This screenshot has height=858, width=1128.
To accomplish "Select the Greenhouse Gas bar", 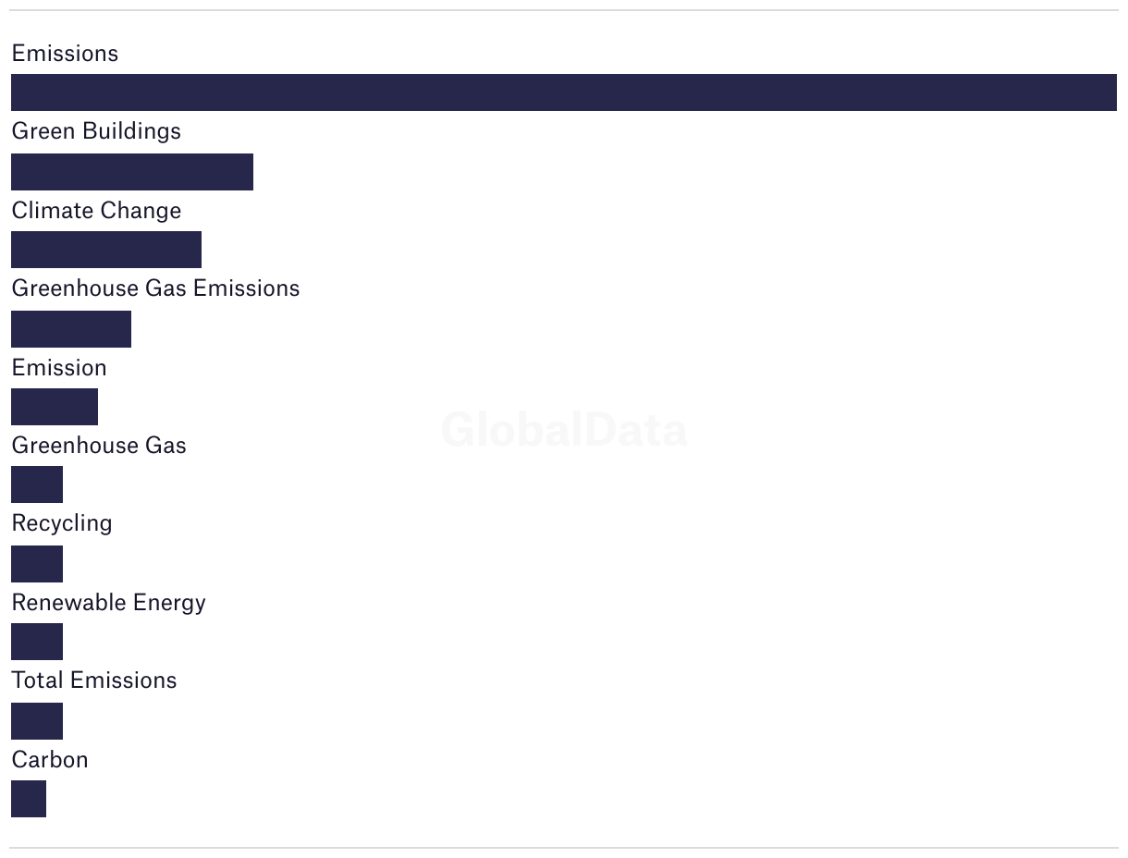I will point(37,484).
